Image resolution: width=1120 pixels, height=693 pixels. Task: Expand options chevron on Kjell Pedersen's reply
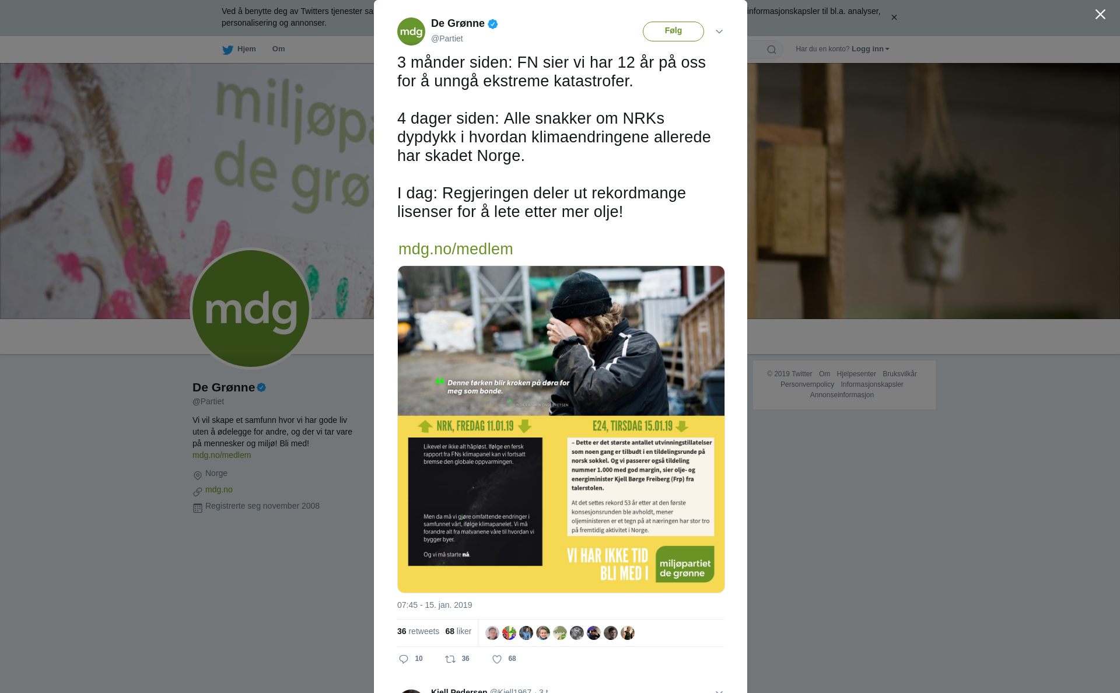(719, 691)
